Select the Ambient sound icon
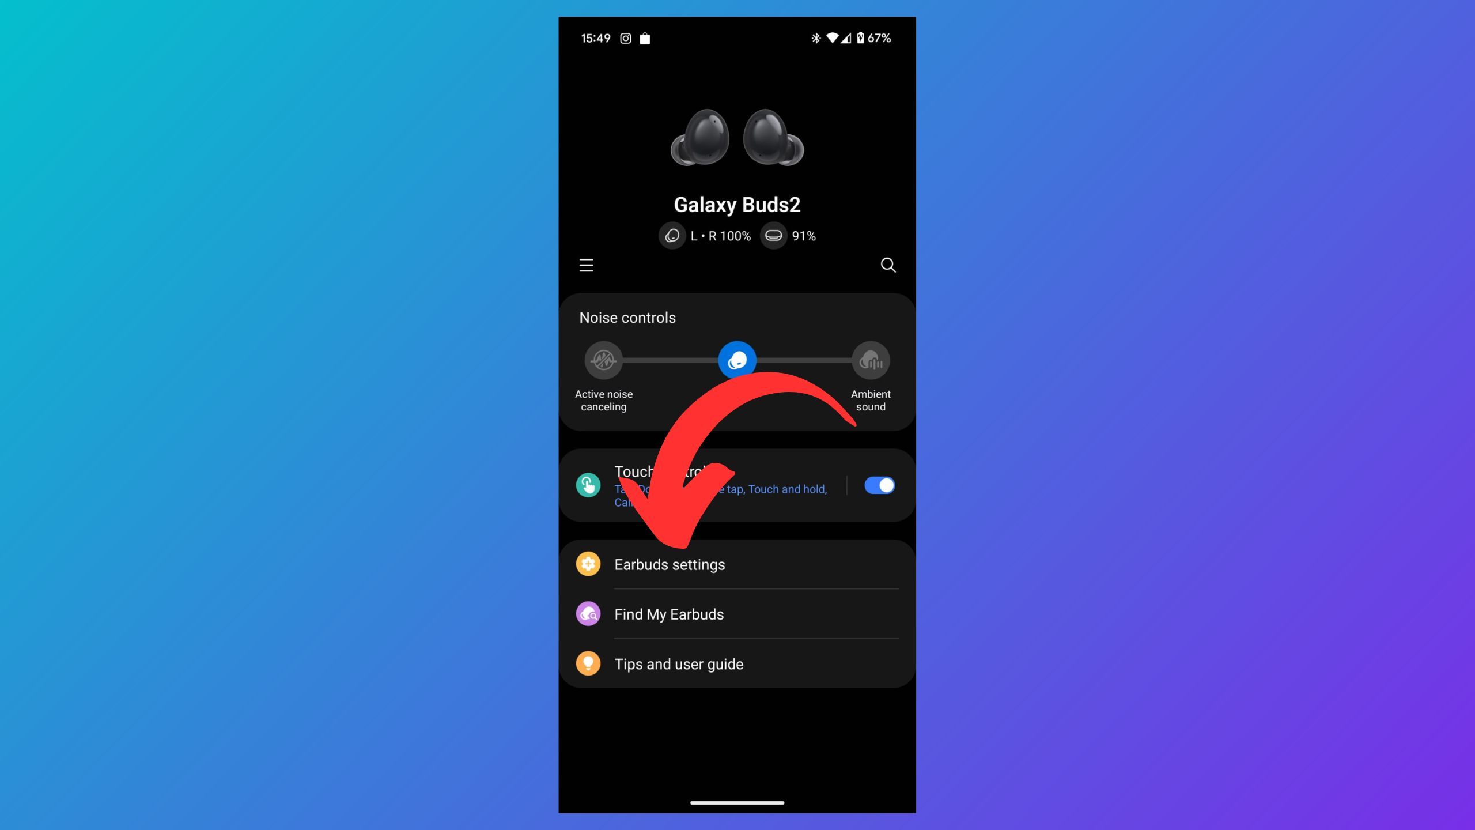The width and height of the screenshot is (1475, 830). (x=870, y=361)
